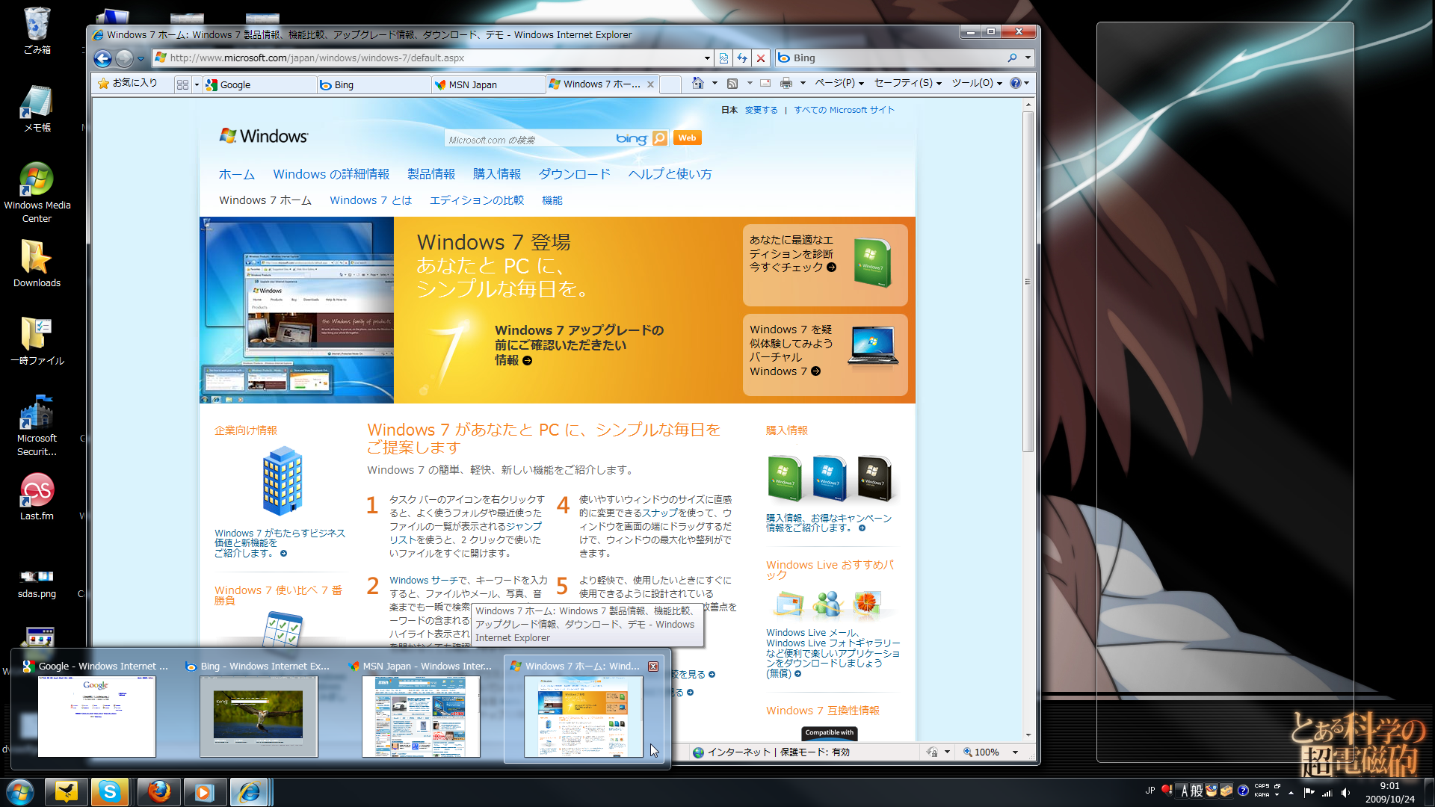Toggle Compatibility View icon in address bar
Image resolution: width=1435 pixels, height=807 pixels.
click(723, 58)
